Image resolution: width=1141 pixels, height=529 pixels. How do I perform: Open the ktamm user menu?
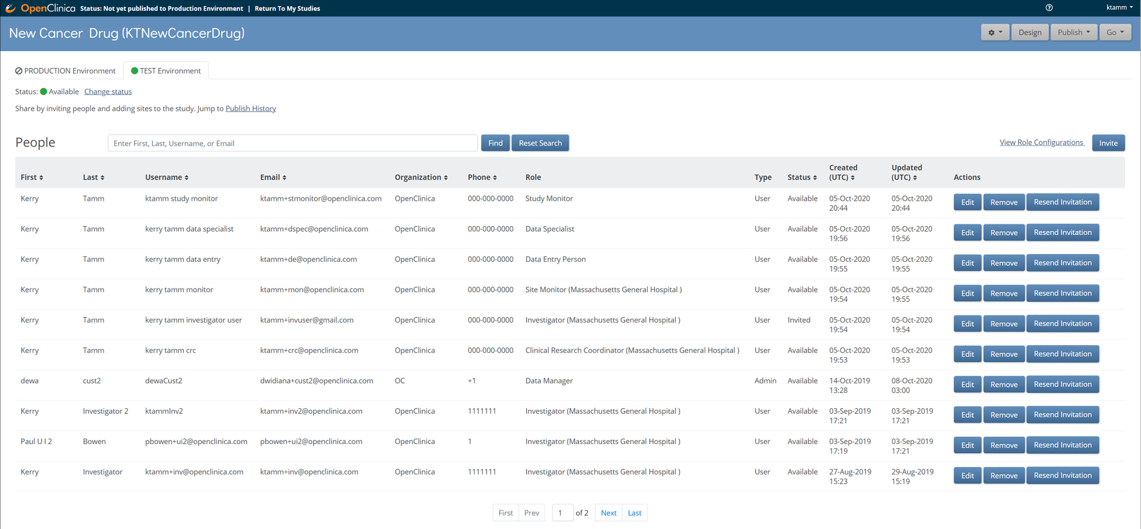point(1119,8)
